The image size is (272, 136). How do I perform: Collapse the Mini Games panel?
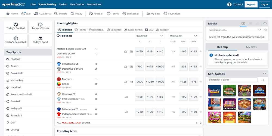tap(265, 73)
